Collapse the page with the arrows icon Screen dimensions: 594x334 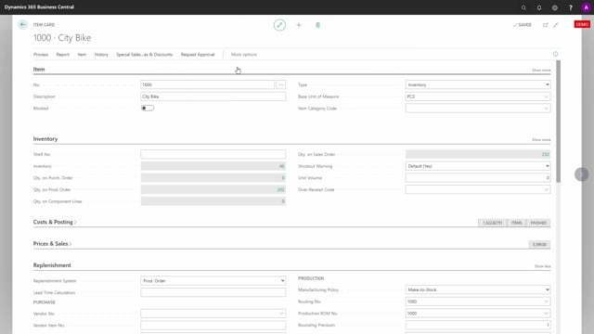[556, 25]
